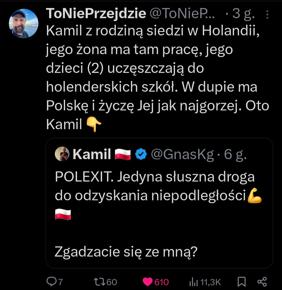Click Kamil's small avatar in quoted tweet
This screenshot has width=282, height=290.
62,154
